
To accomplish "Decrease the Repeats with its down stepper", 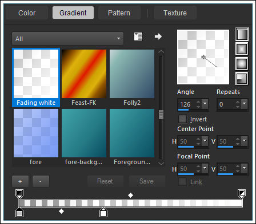I will click(238, 107).
